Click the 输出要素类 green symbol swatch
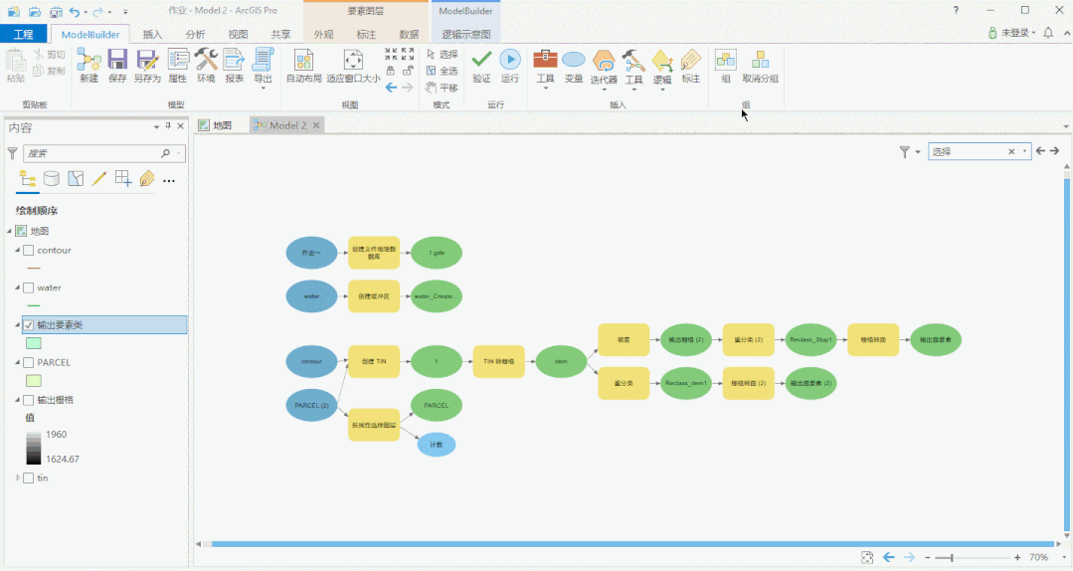 [x=34, y=343]
